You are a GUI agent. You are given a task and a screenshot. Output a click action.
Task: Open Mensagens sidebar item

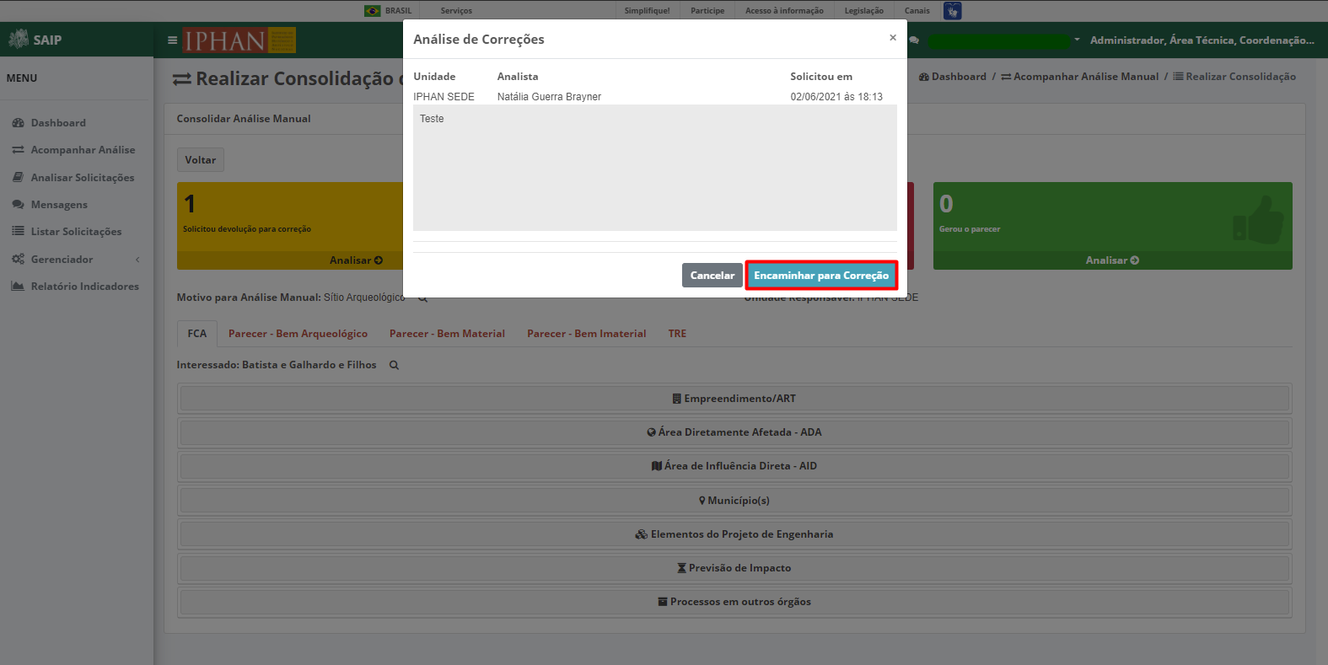pyautogui.click(x=59, y=205)
